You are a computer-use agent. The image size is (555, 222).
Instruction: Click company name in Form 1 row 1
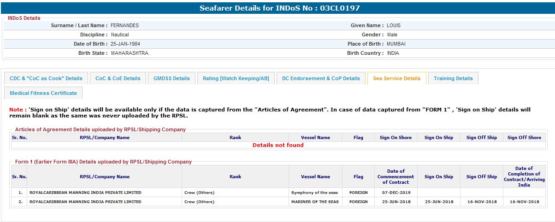[85, 193]
